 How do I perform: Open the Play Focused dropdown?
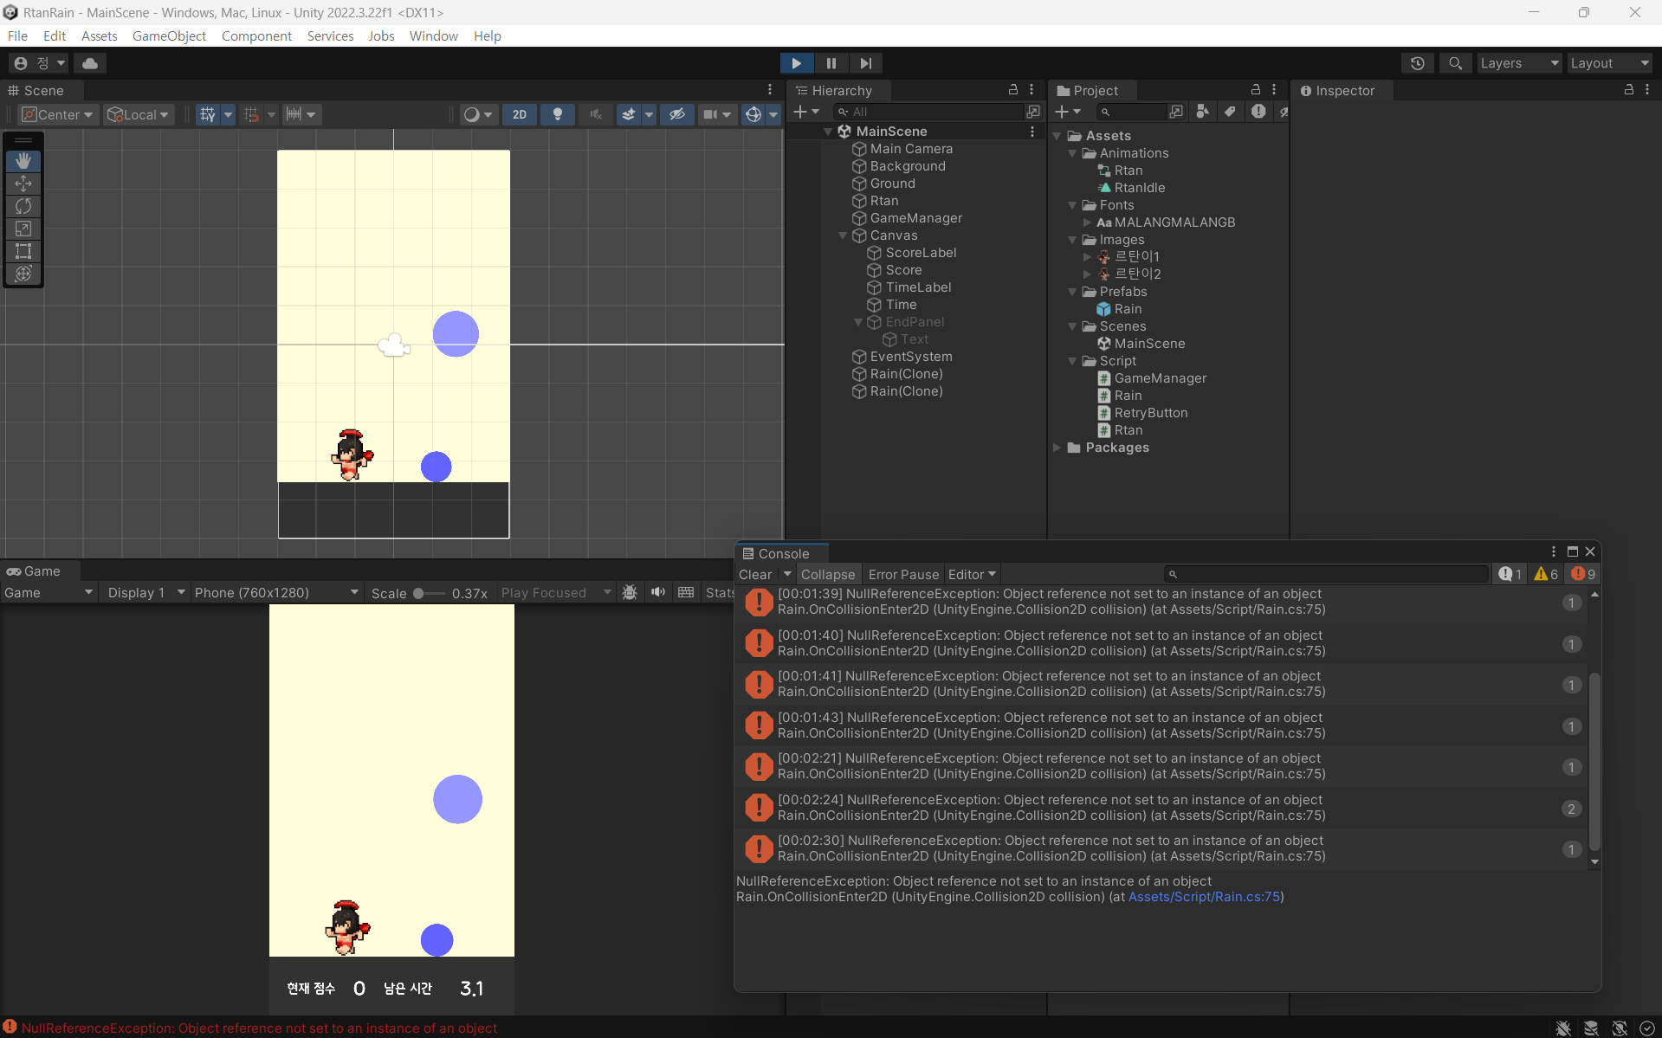556,592
